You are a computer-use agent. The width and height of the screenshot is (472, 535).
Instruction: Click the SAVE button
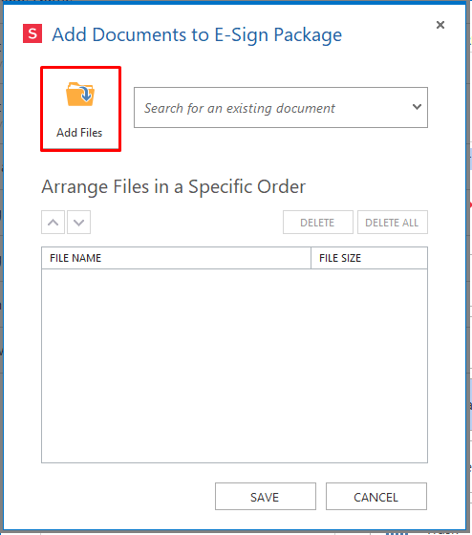pyautogui.click(x=266, y=497)
